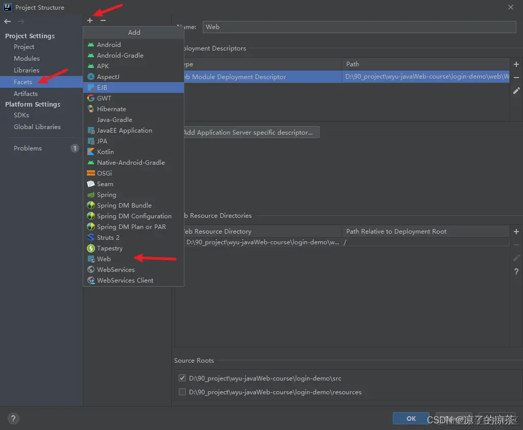Open Global Libraries

click(x=37, y=127)
